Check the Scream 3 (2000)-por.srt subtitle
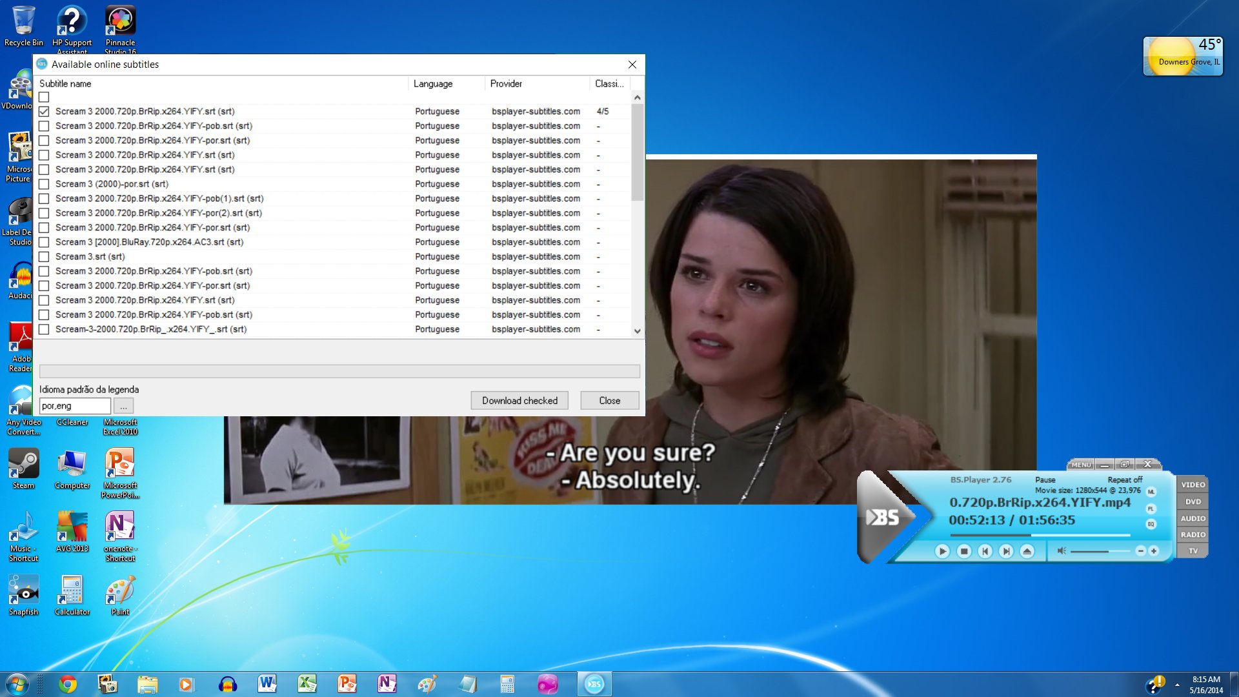Image resolution: width=1239 pixels, height=697 pixels. [x=44, y=184]
